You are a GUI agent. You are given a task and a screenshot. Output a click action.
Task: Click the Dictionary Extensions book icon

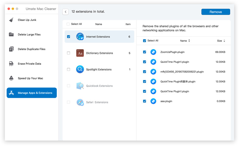point(80,53)
